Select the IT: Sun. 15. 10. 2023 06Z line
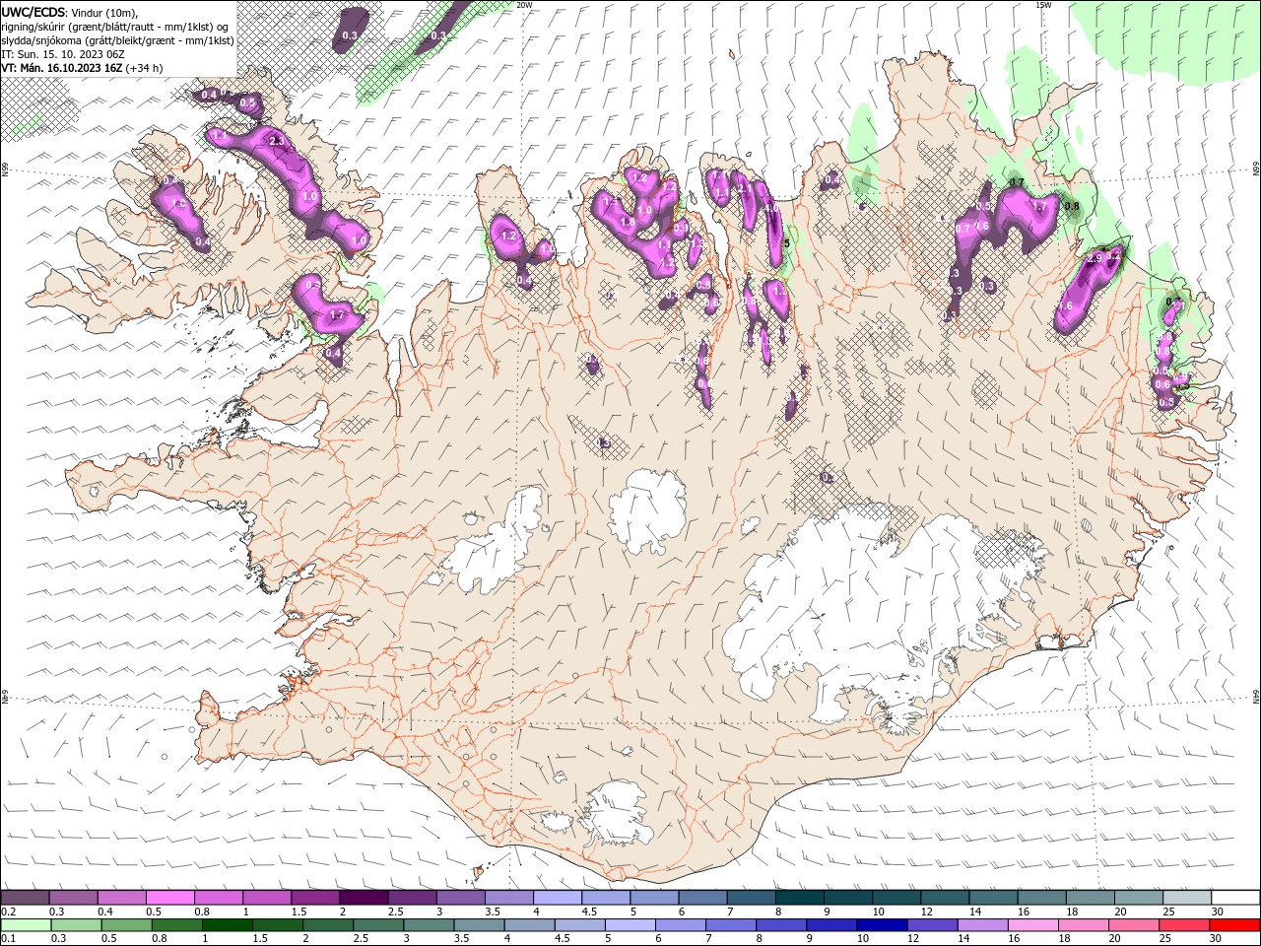Image resolution: width=1261 pixels, height=946 pixels. (61, 54)
